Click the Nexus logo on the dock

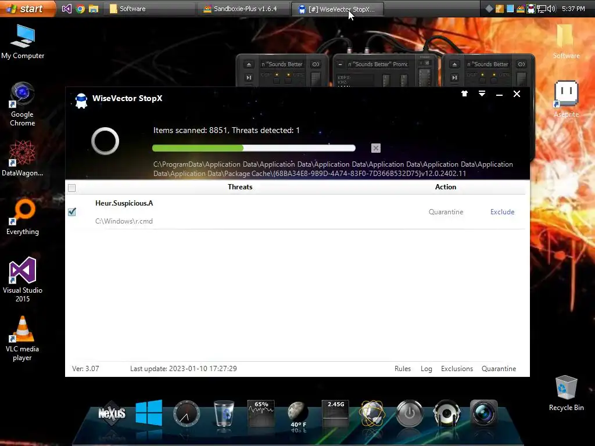point(112,413)
